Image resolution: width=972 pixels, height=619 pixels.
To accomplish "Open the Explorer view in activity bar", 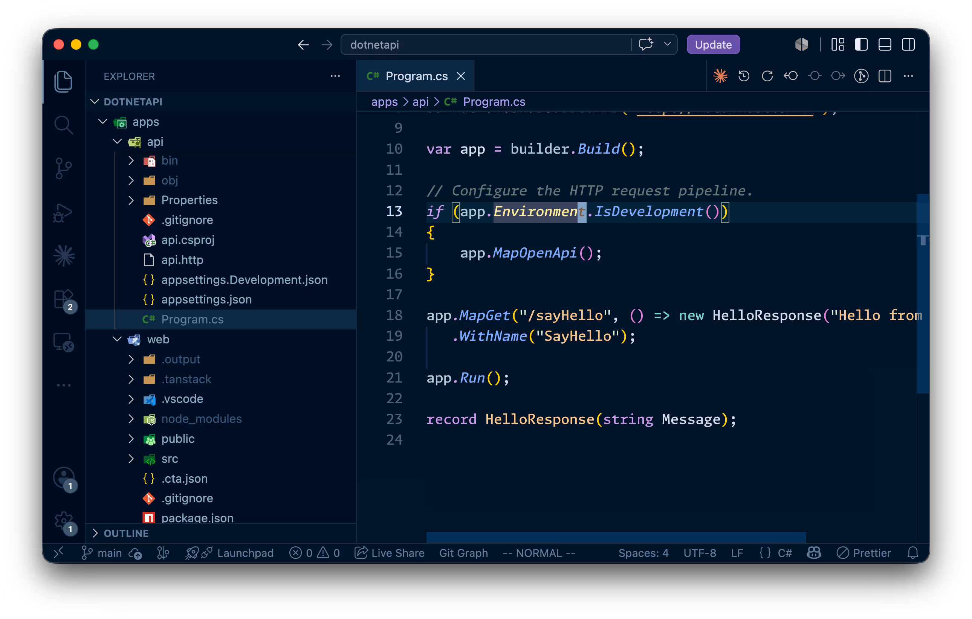I will [x=63, y=81].
